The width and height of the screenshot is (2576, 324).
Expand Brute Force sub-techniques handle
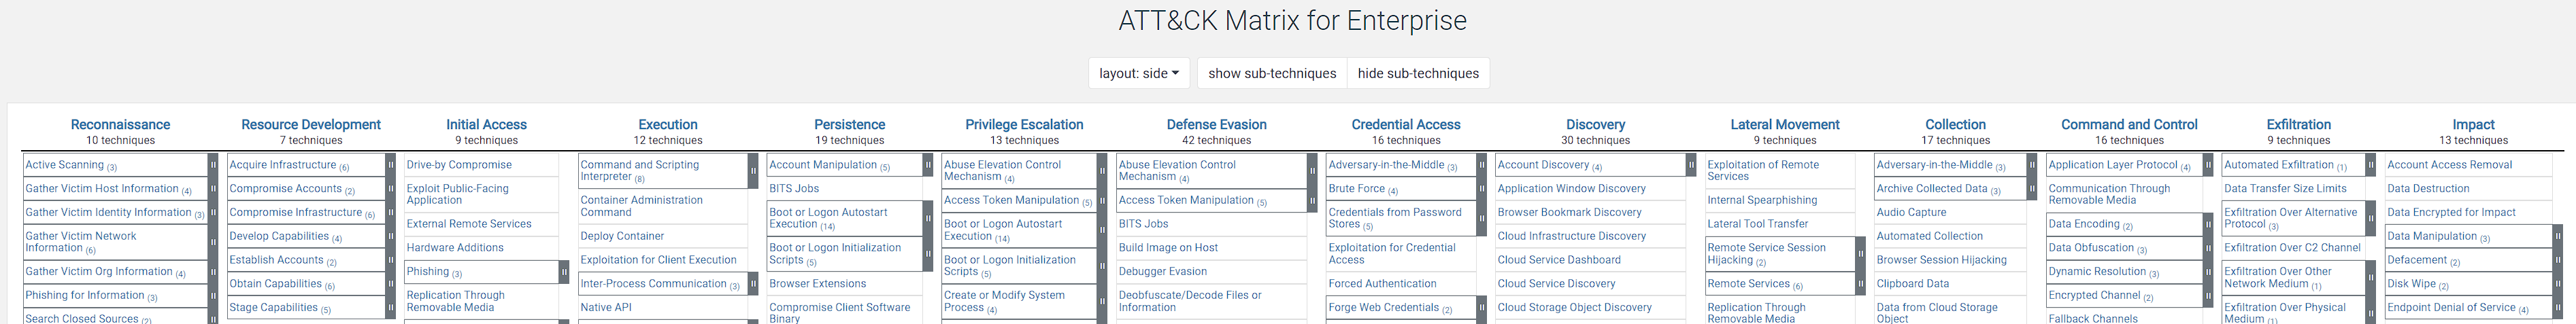coord(1482,189)
